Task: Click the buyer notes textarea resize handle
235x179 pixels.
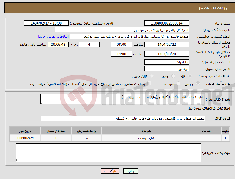Action: [x=17, y=160]
